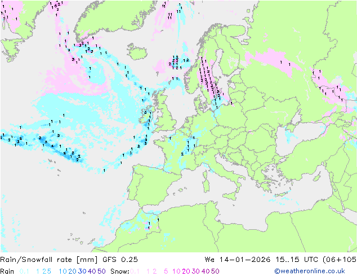The height and width of the screenshot is (276, 357).
Task: Select the snow legend 10 value
Action: click(176, 271)
